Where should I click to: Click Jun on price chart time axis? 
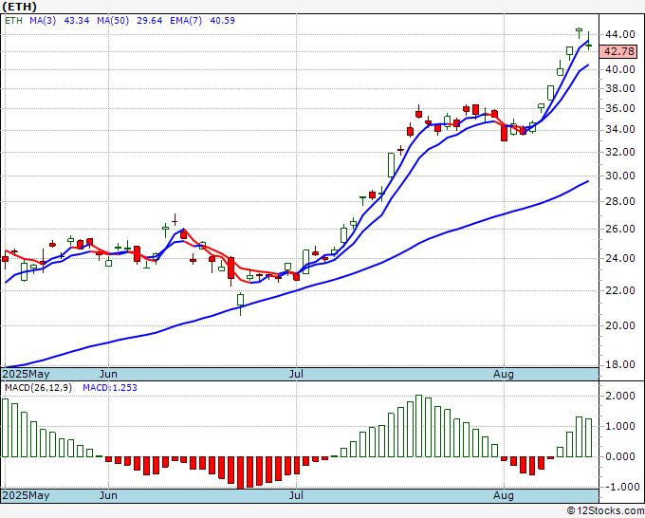click(108, 375)
